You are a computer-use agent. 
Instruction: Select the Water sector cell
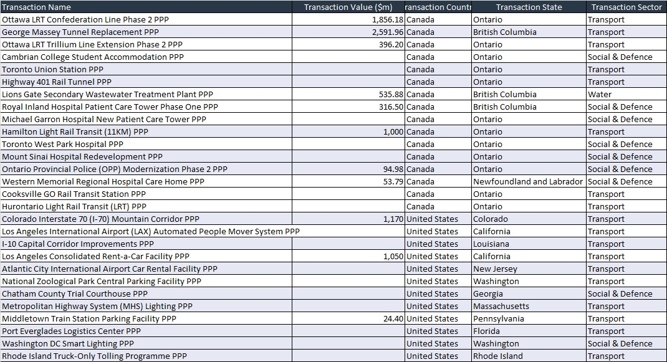[x=626, y=95]
